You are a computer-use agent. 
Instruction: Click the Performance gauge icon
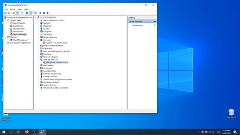[x=11, y=31]
